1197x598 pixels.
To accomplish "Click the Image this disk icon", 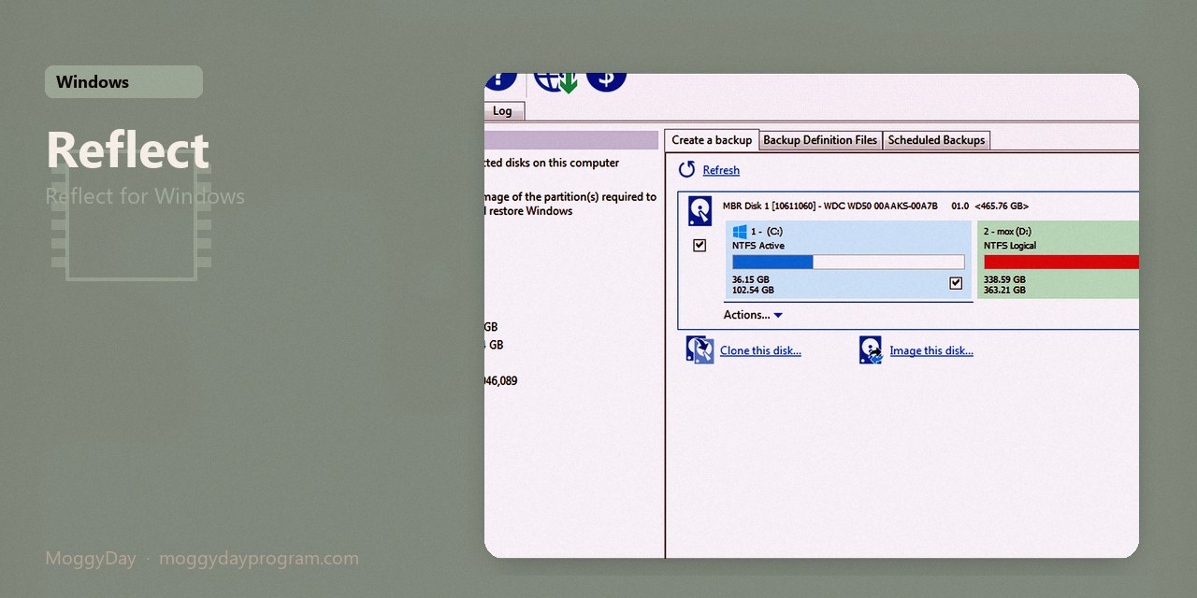I will pyautogui.click(x=871, y=350).
